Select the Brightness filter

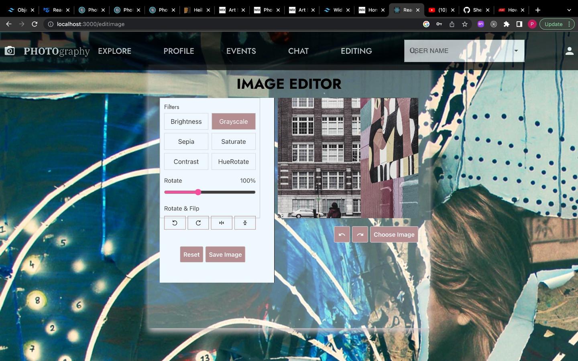(186, 122)
